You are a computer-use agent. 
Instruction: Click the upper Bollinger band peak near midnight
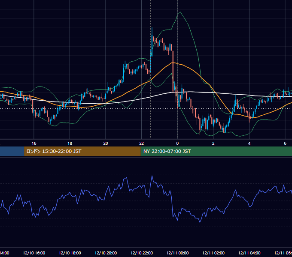180,12
